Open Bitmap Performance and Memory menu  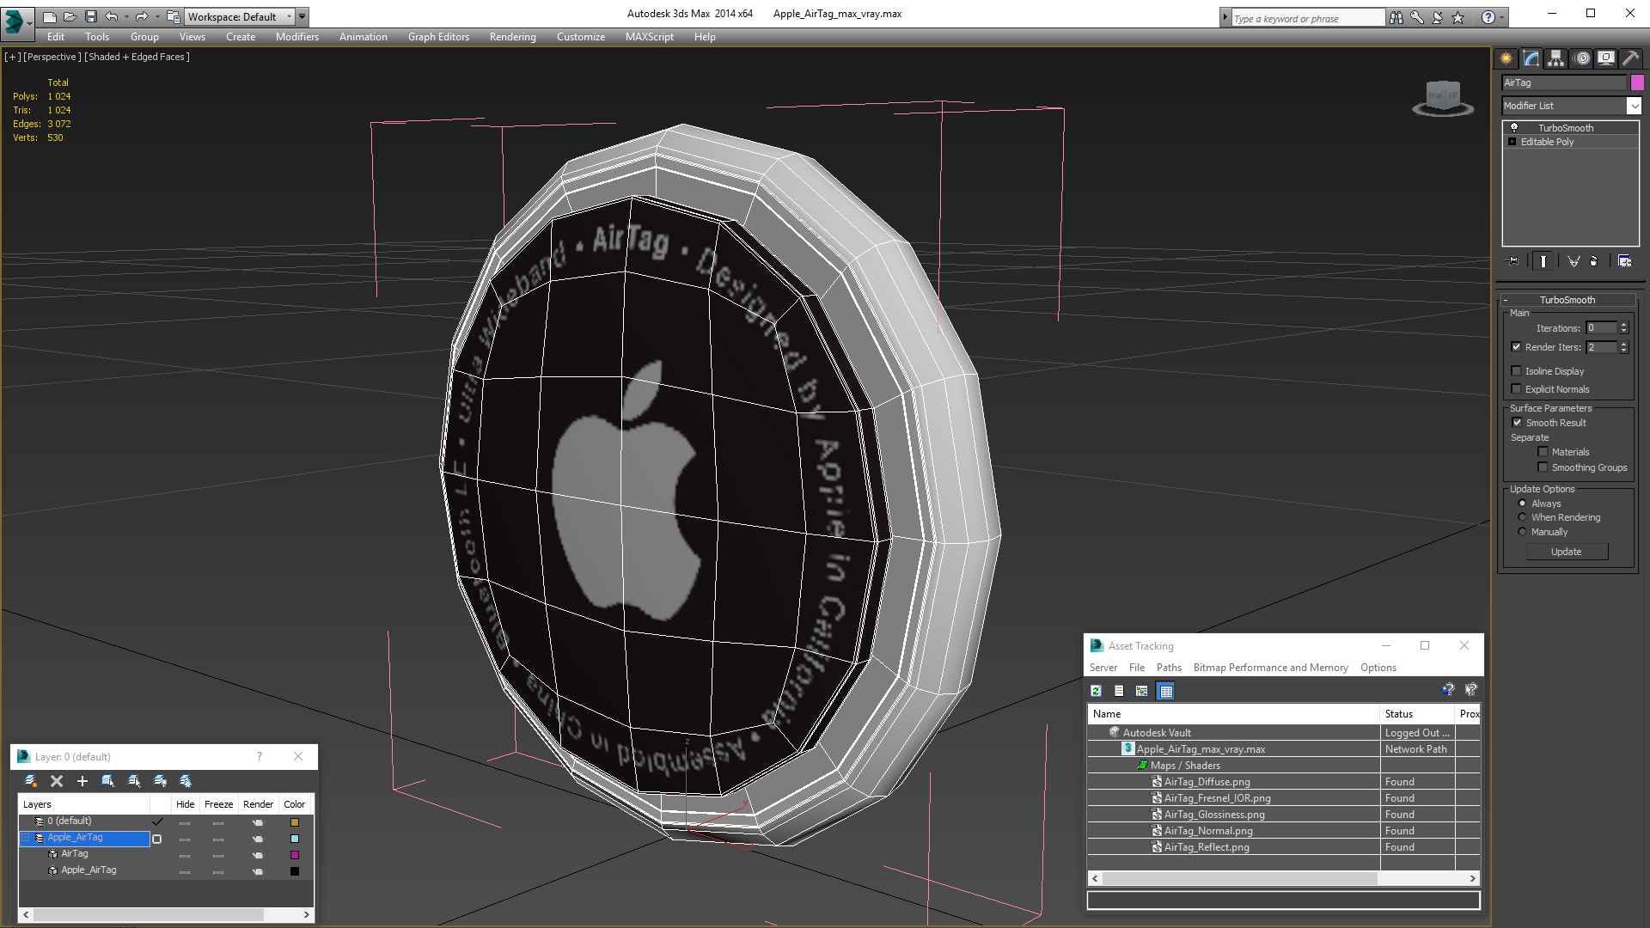pyautogui.click(x=1270, y=668)
